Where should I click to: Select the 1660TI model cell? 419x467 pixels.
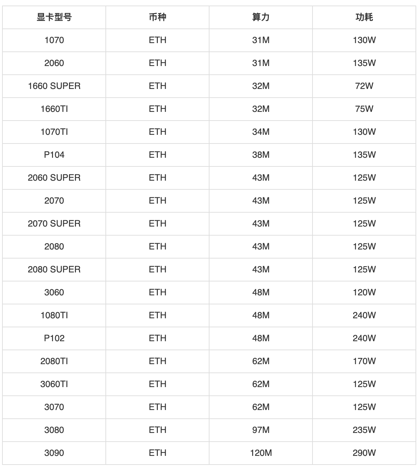(x=54, y=109)
